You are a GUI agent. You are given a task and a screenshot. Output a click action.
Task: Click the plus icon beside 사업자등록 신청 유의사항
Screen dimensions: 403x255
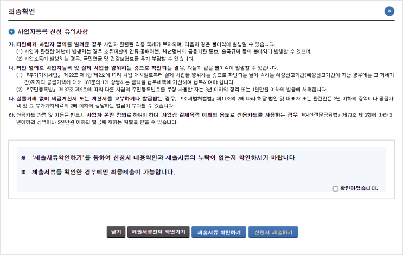(11, 31)
